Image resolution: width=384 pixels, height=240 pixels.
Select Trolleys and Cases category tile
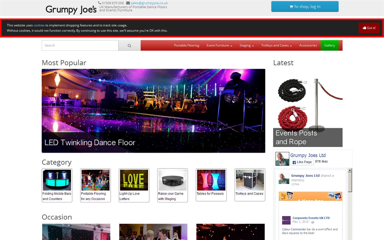point(250,185)
